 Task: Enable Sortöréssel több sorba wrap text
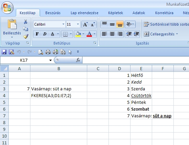[x=166, y=24]
